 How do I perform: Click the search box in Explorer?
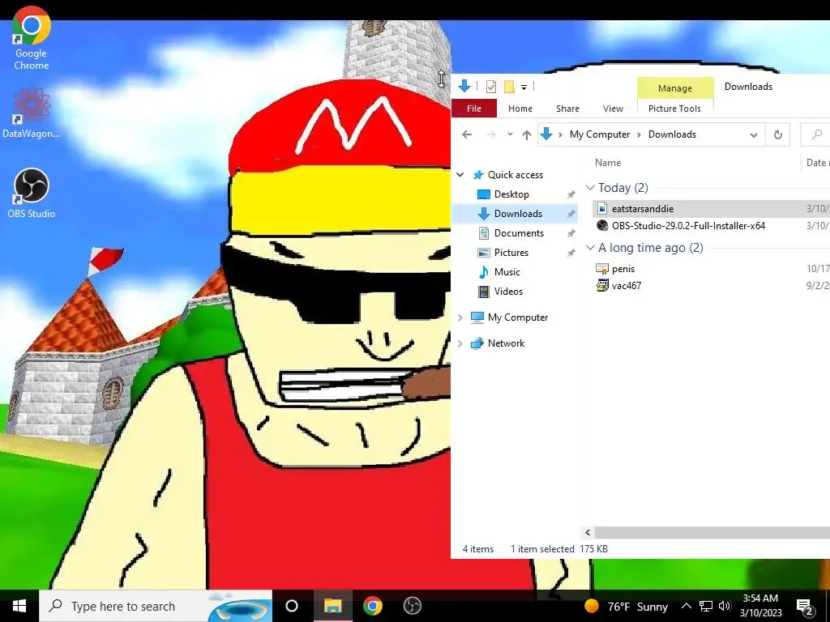tap(815, 135)
